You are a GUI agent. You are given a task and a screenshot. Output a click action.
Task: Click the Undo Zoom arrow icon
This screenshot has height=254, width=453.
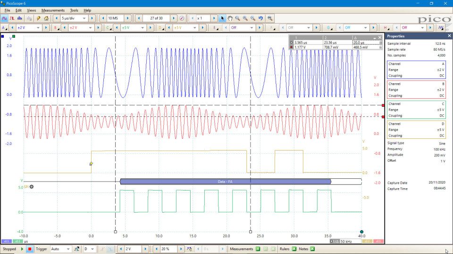pyautogui.click(x=261, y=18)
